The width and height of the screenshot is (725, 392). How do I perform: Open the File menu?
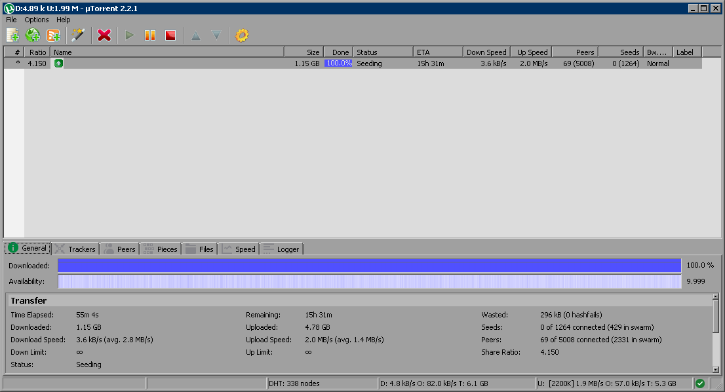tap(11, 20)
